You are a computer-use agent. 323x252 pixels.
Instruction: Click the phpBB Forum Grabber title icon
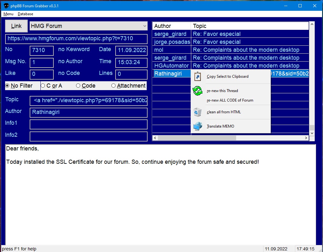click(x=6, y=6)
